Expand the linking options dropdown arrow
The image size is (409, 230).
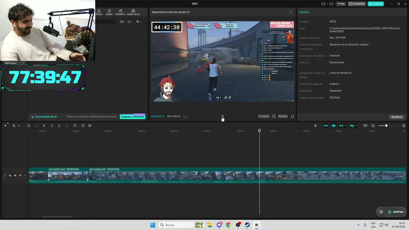coord(345,126)
